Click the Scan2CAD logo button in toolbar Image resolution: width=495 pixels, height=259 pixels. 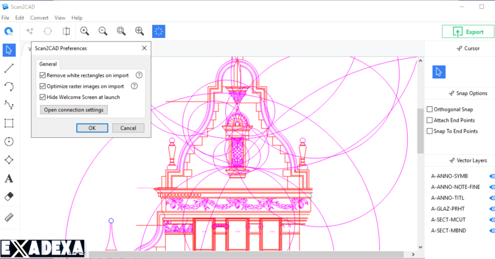pos(9,31)
